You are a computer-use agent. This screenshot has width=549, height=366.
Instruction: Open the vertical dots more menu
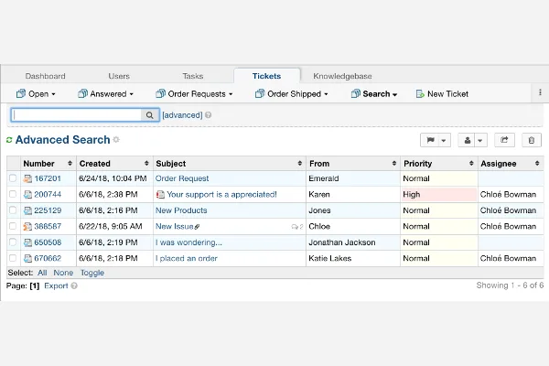[x=540, y=92]
